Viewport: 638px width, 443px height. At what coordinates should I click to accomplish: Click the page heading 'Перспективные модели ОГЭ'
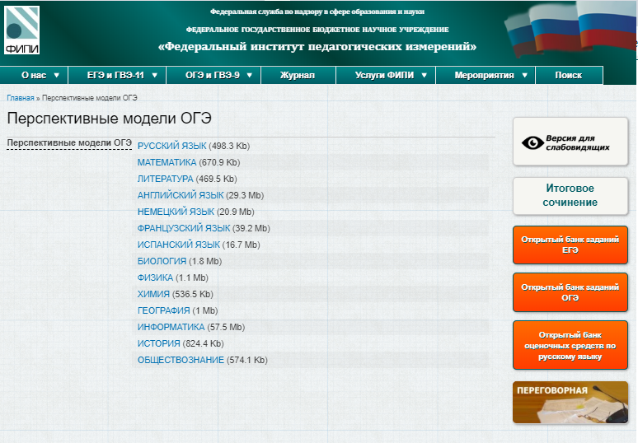click(109, 119)
